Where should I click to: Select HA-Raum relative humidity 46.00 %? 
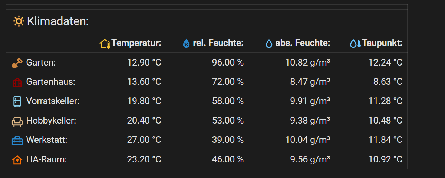click(x=227, y=159)
